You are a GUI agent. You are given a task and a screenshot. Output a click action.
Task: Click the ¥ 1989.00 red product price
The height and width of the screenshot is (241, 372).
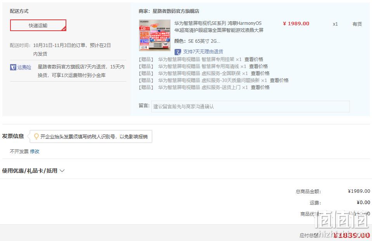296,24
